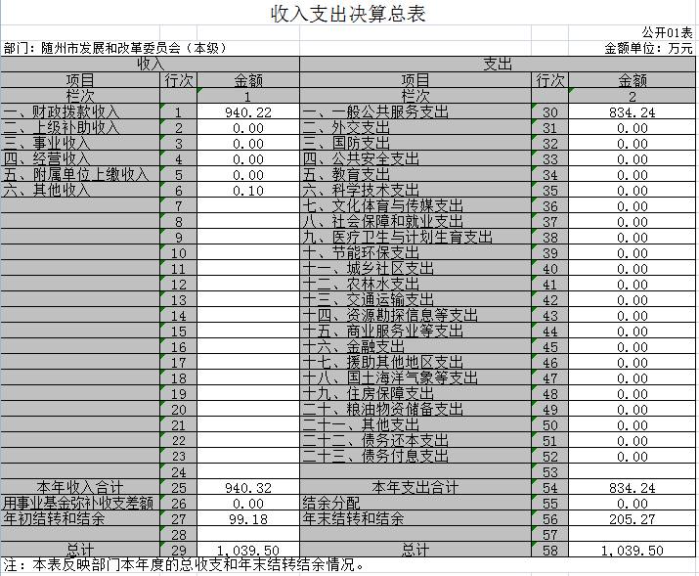Click the 其他收入 amount cell 0.10
Viewport: 699px width, 576px height.
[247, 191]
